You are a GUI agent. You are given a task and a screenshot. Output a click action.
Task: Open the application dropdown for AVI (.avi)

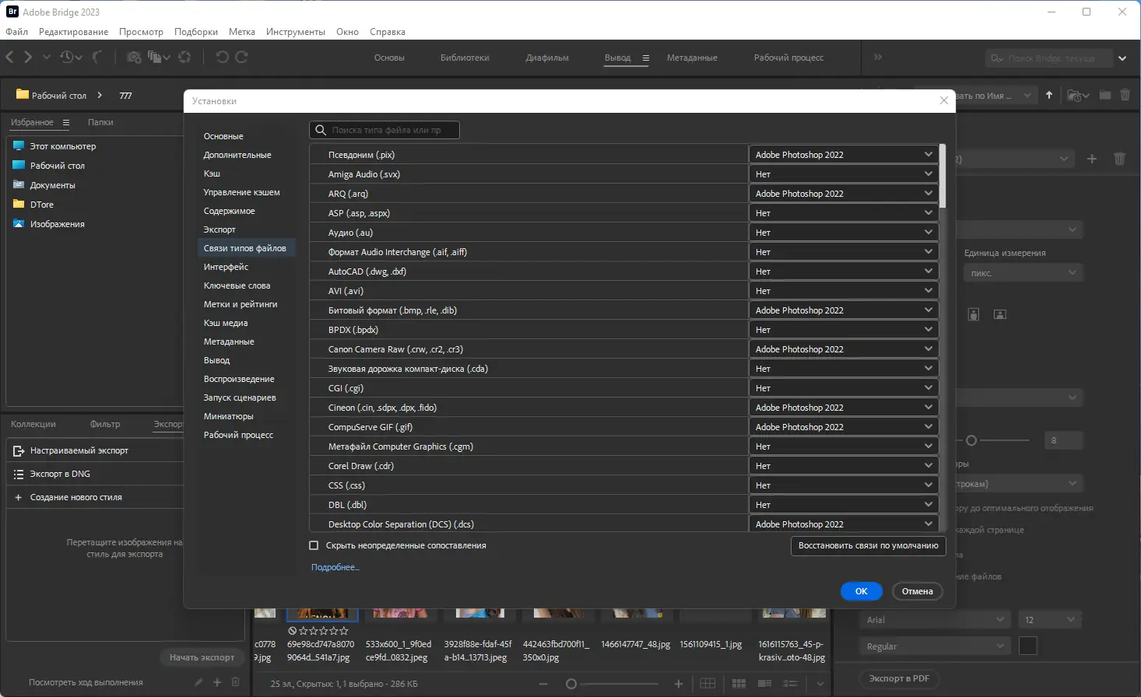coord(843,291)
